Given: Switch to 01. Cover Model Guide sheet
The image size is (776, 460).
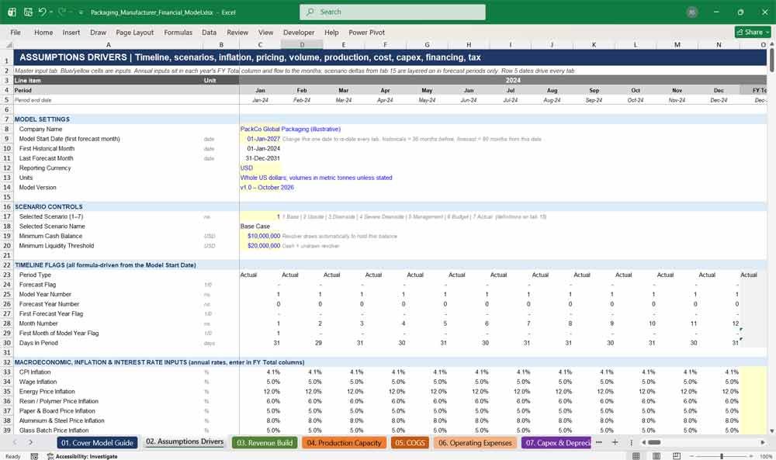Looking at the screenshot, I should pyautogui.click(x=97, y=443).
